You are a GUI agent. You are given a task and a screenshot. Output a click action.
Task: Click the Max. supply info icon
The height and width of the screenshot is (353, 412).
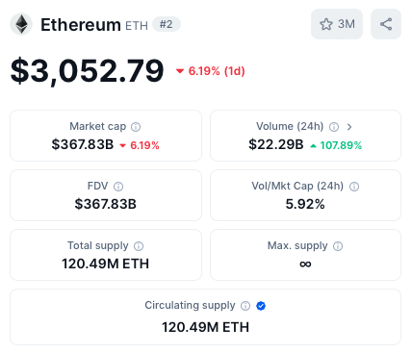(x=338, y=246)
